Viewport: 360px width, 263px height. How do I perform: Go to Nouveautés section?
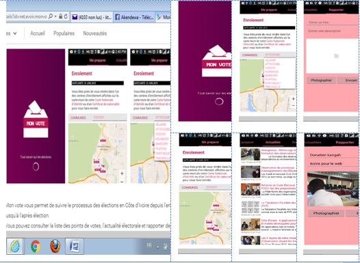click(x=95, y=33)
